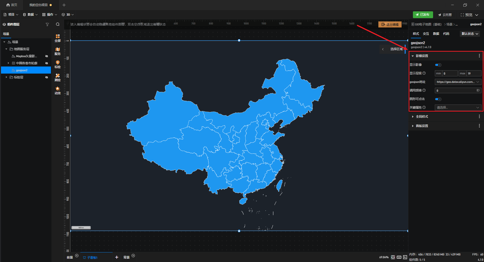The image size is (484, 262).
Task: Open the 默认状态 state dropdown
Action: point(470,34)
